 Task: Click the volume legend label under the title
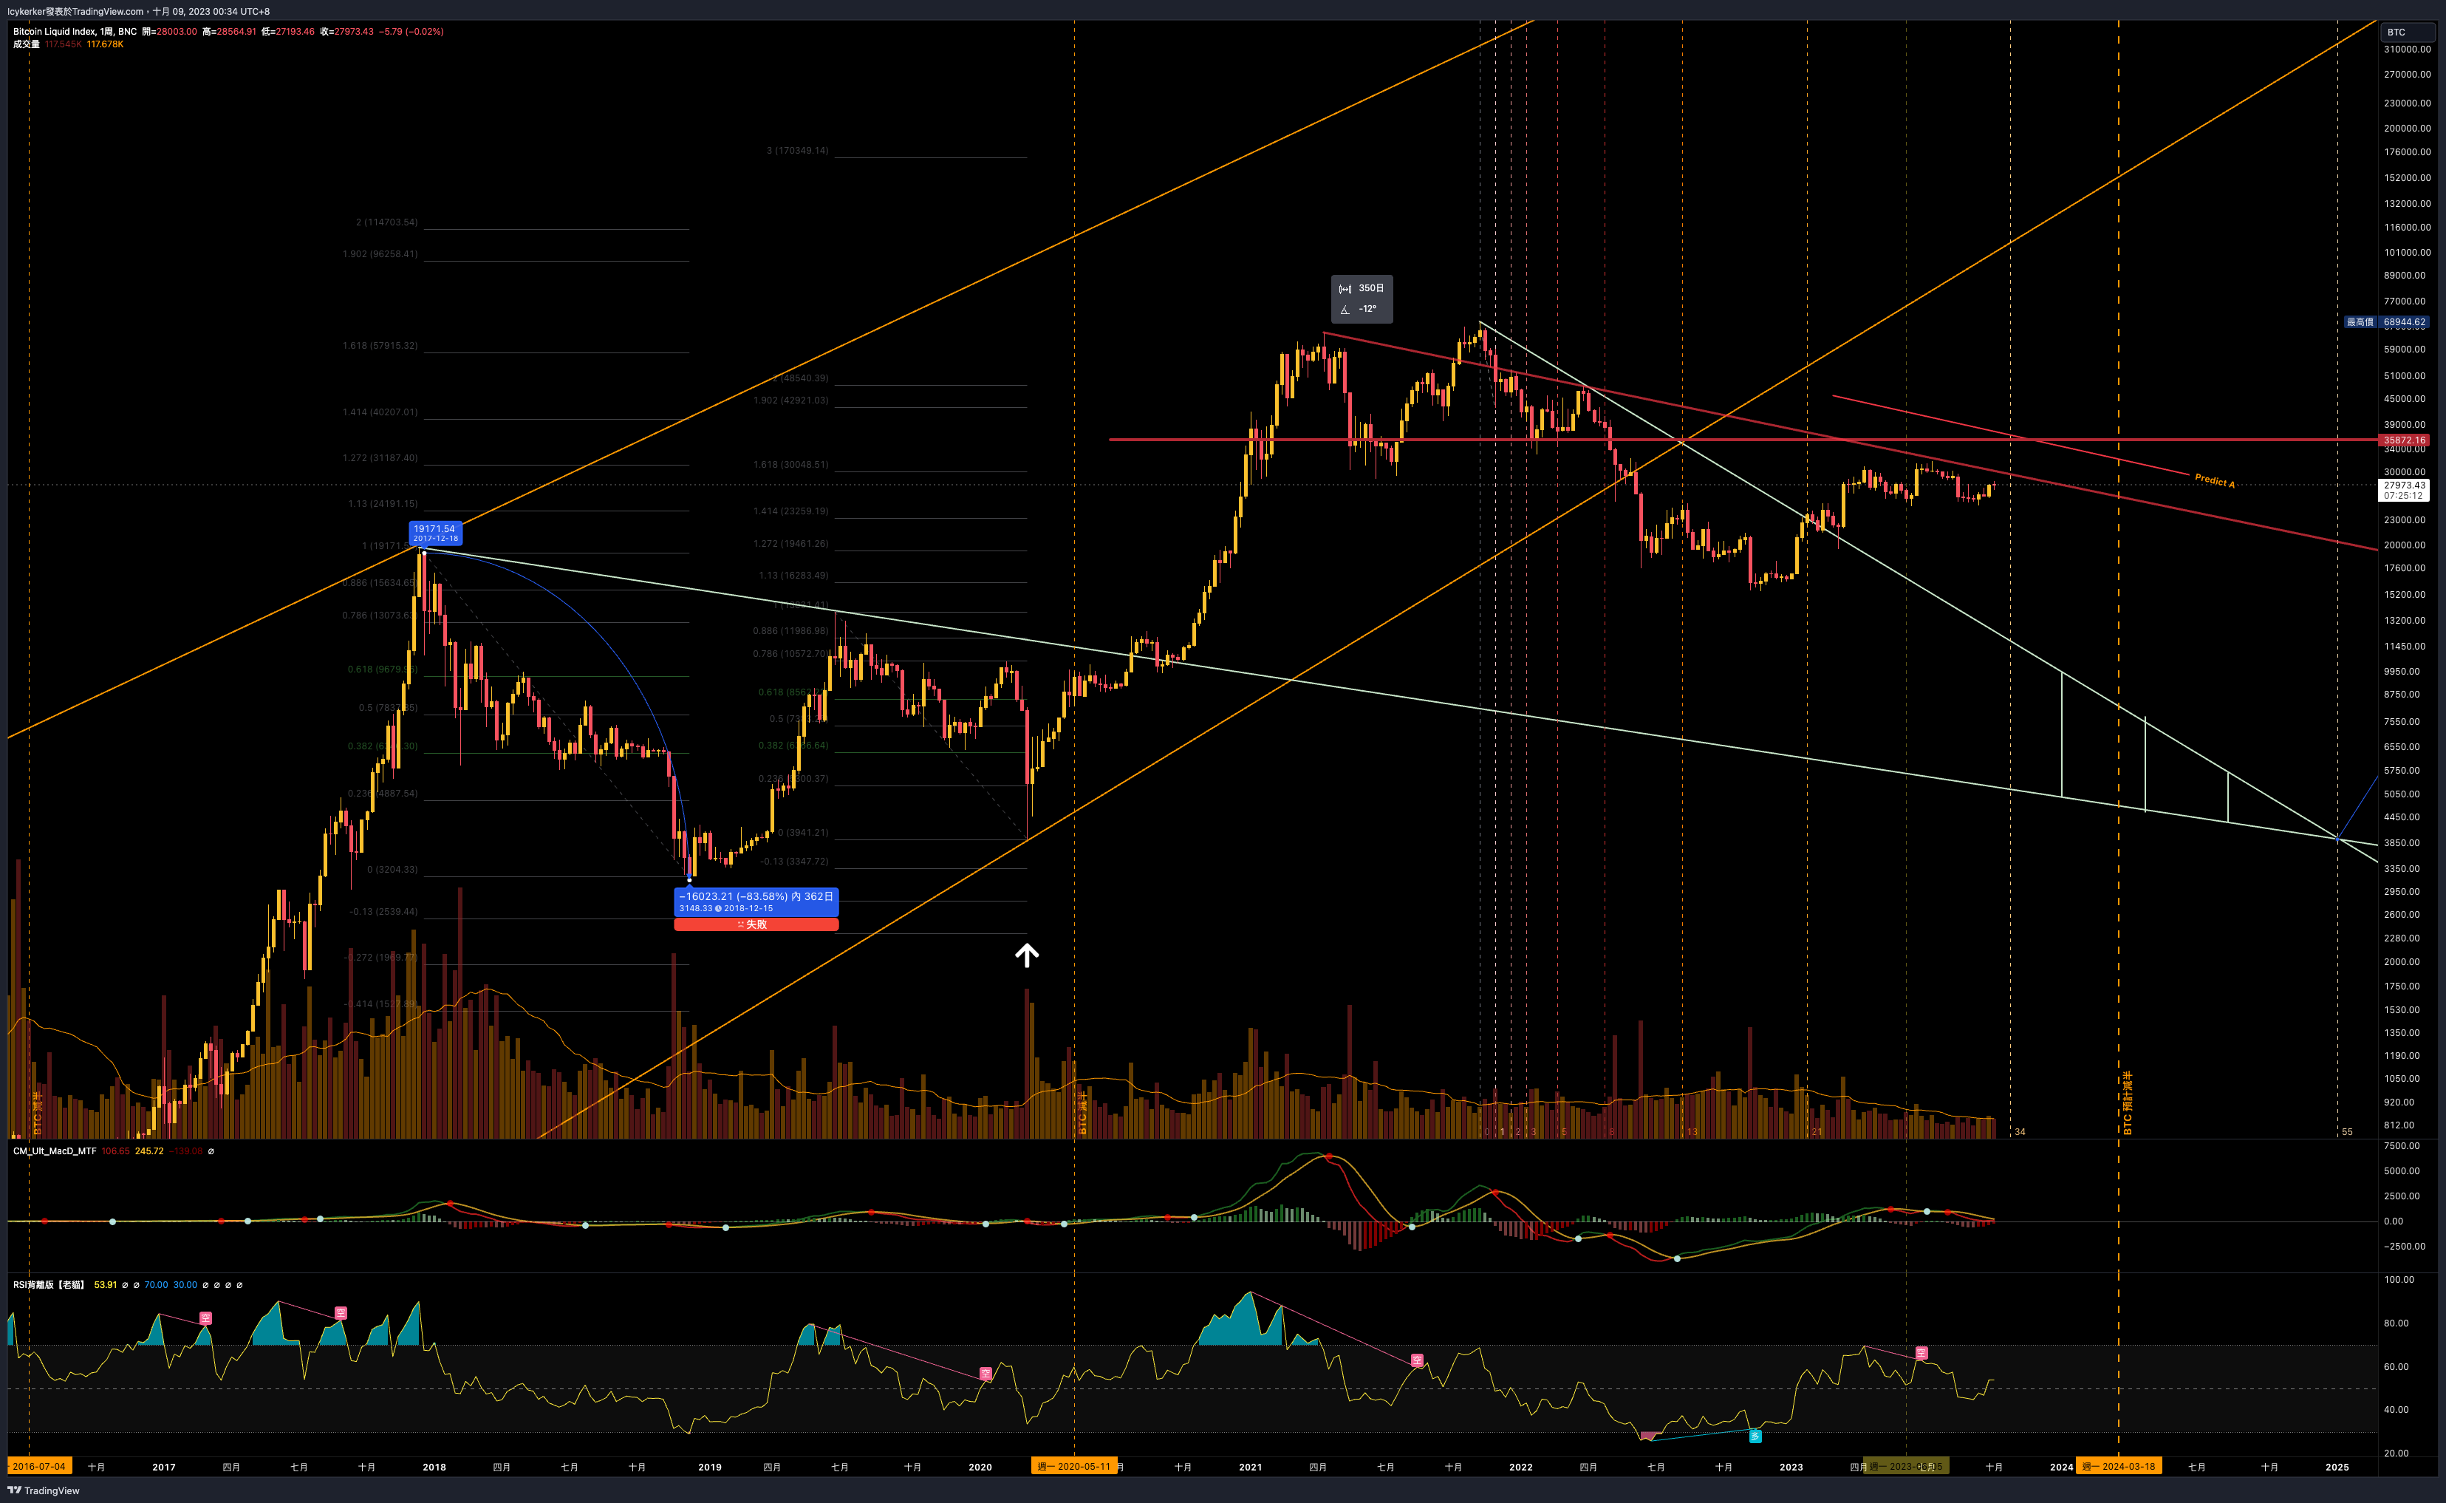27,44
